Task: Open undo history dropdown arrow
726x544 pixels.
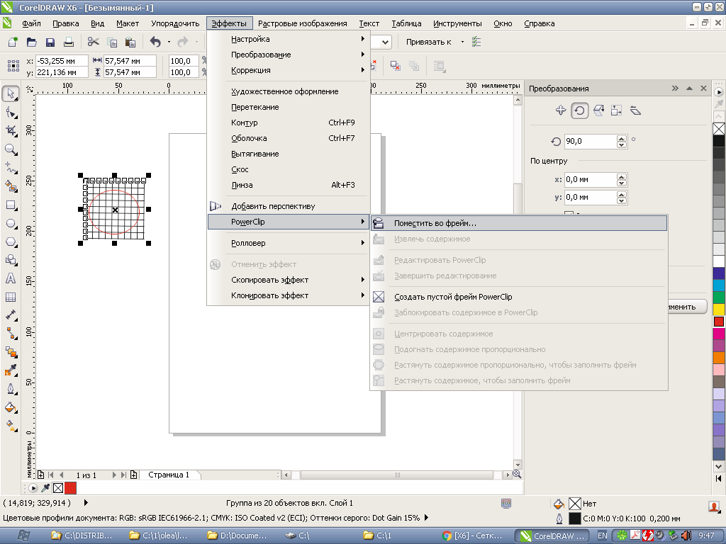Action: (169, 42)
